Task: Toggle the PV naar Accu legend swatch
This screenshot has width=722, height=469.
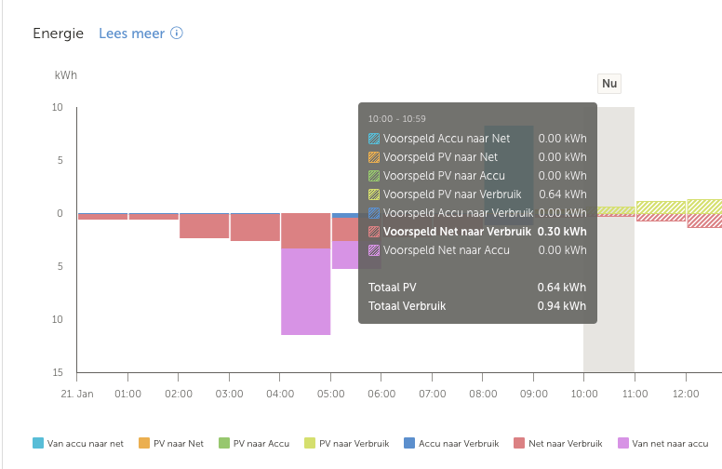Action: 223,444
